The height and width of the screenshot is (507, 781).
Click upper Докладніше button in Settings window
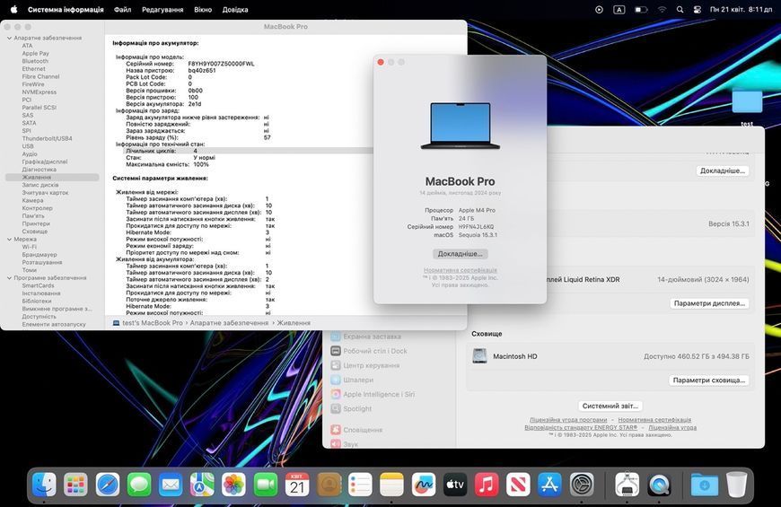[723, 170]
